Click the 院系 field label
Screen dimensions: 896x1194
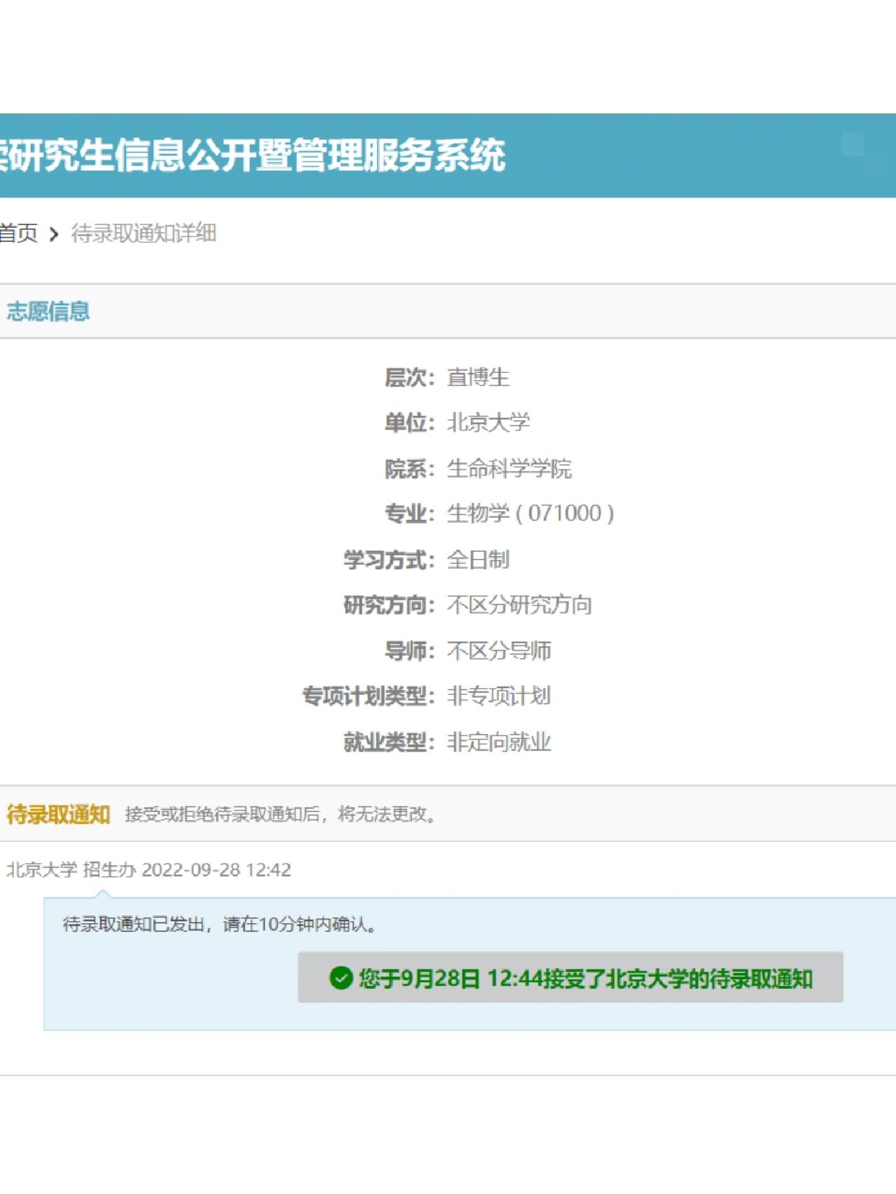pyautogui.click(x=409, y=468)
